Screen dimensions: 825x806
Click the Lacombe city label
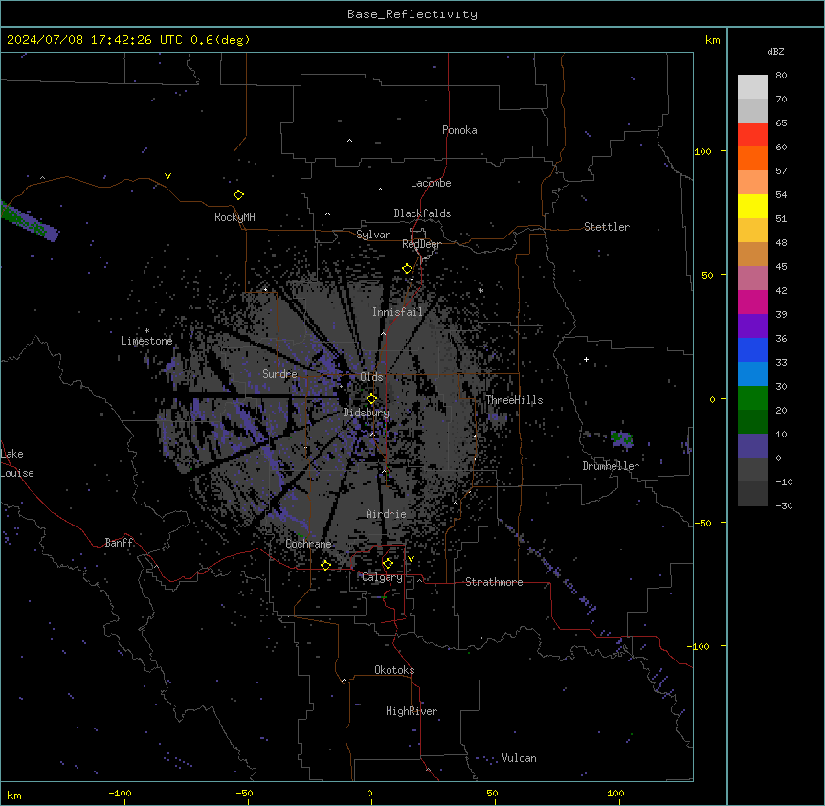(x=431, y=183)
